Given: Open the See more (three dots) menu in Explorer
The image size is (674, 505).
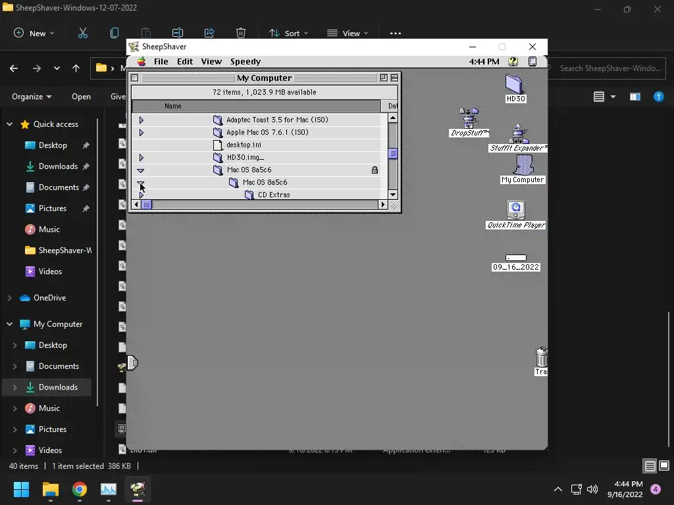Looking at the screenshot, I should coord(396,33).
